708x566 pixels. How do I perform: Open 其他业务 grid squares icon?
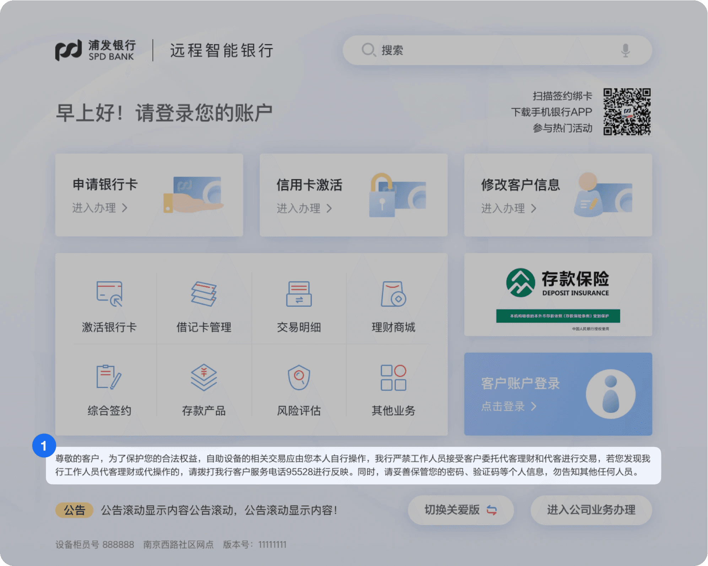393,377
